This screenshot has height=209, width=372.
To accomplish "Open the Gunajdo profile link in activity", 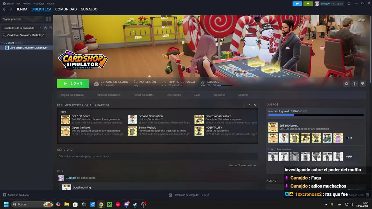I will [x=71, y=178].
